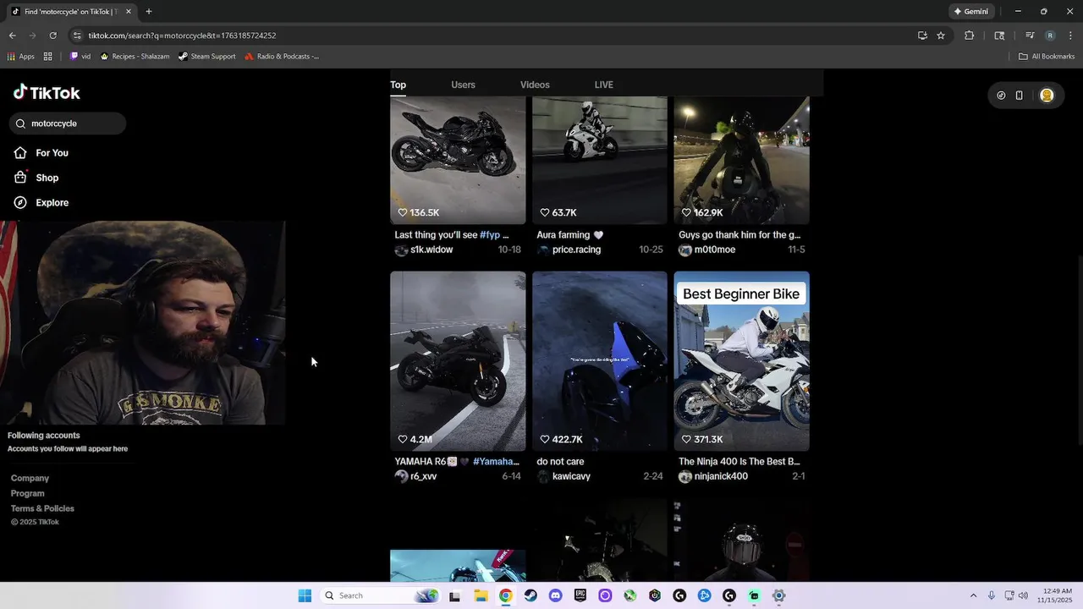This screenshot has height=609, width=1083.
Task: Click the heart on the 4.2M video
Action: point(403,439)
